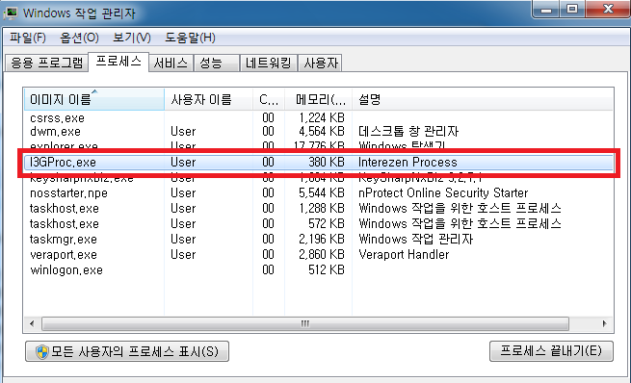Select the winlogon.exe process row
Image resolution: width=631 pixels, height=383 pixels.
coord(318,269)
